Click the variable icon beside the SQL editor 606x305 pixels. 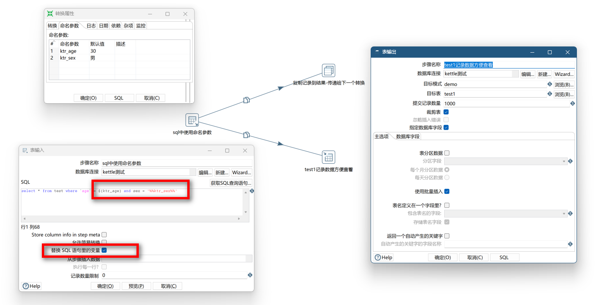252,190
